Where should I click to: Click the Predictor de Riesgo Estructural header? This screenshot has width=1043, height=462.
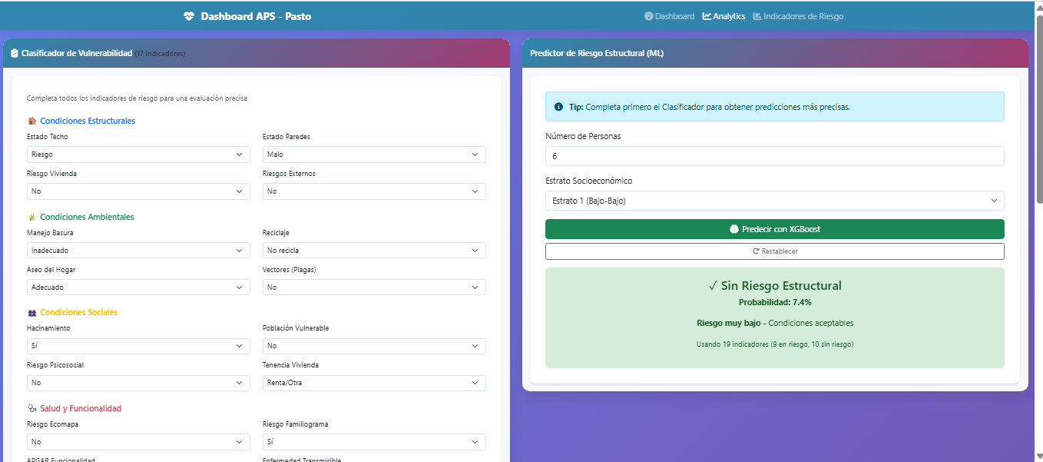597,54
